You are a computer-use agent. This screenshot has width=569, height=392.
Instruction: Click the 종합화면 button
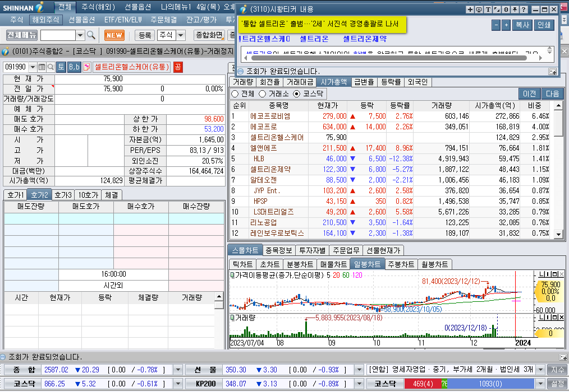point(209,35)
